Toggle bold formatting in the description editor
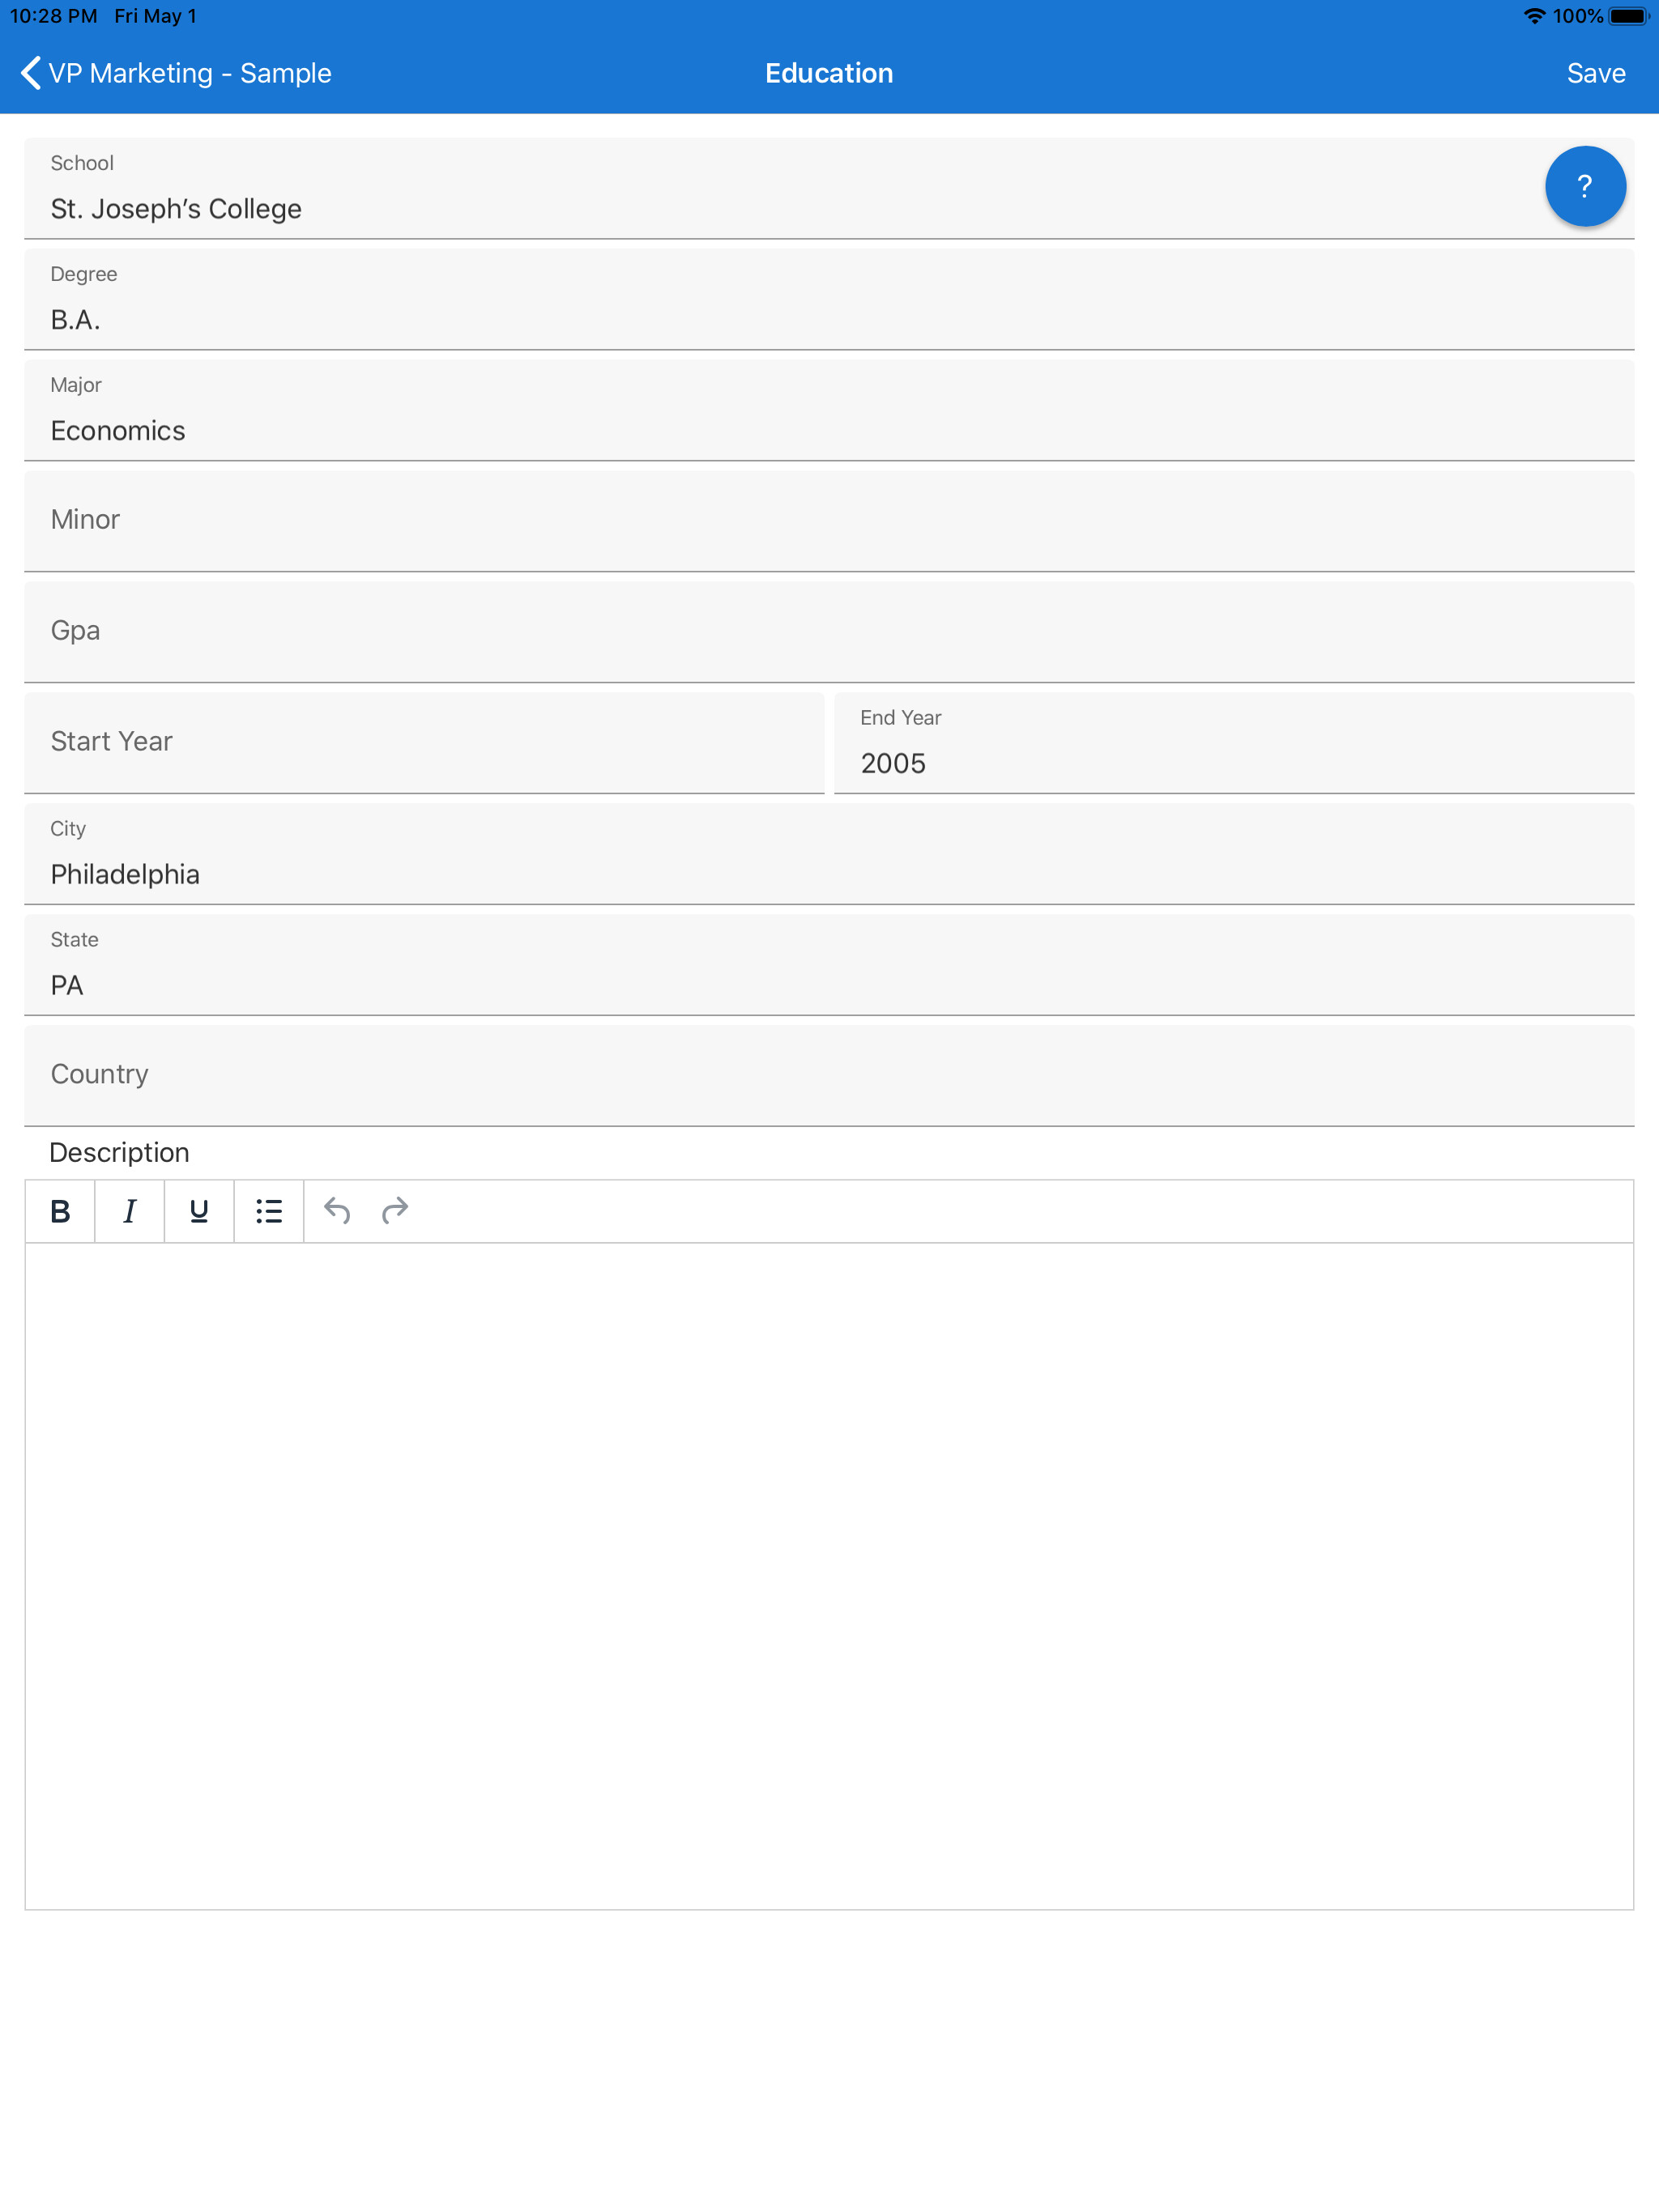Image resolution: width=1659 pixels, height=2212 pixels. (x=60, y=1211)
